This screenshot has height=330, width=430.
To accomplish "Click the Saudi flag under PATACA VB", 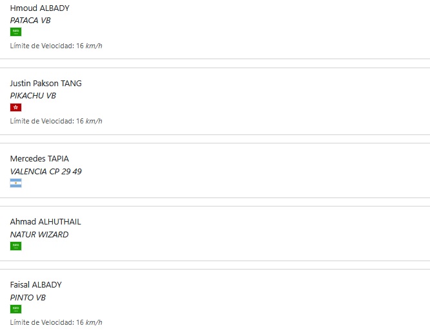I will pos(15,32).
